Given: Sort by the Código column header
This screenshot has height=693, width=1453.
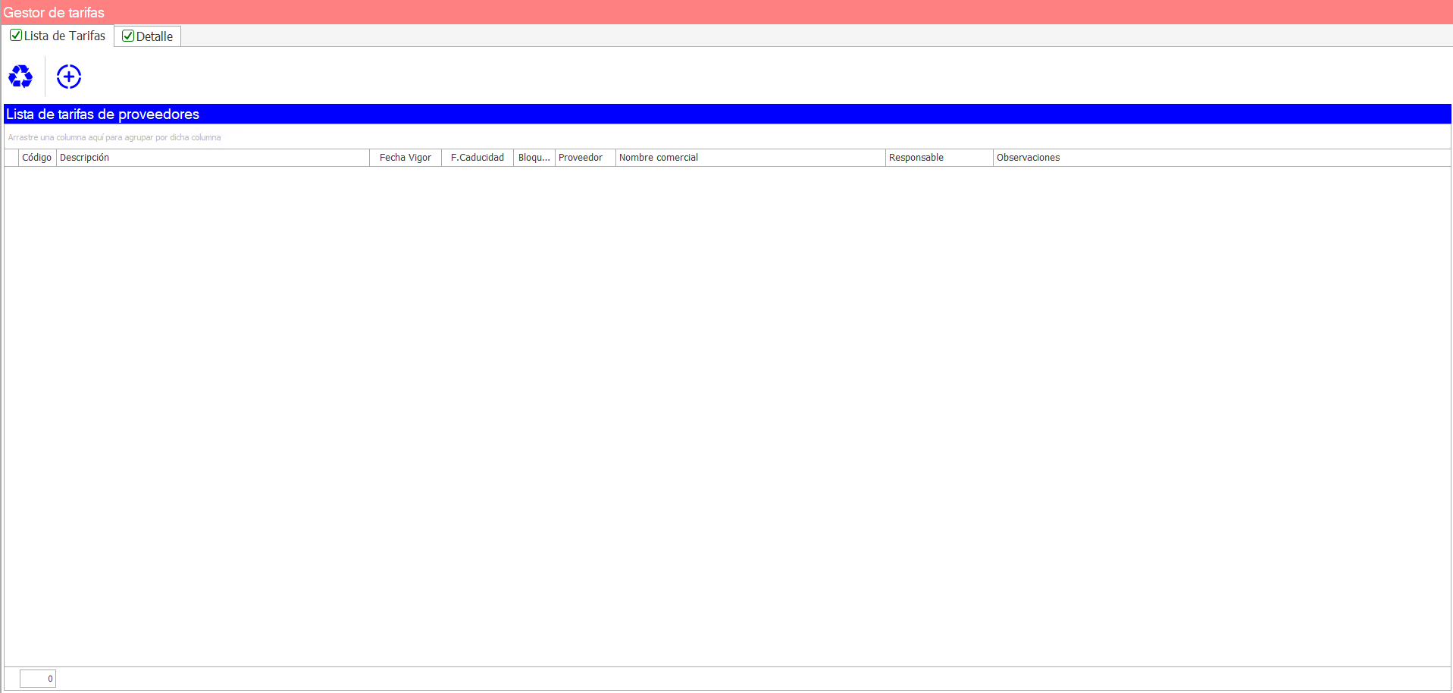Looking at the screenshot, I should (x=37, y=158).
